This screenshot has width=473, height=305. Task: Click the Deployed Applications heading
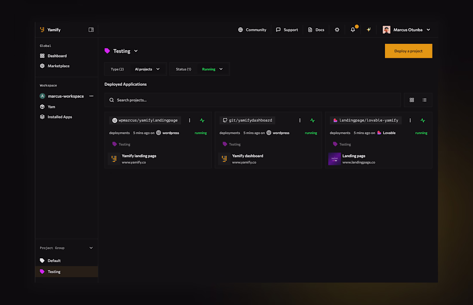coord(126,85)
